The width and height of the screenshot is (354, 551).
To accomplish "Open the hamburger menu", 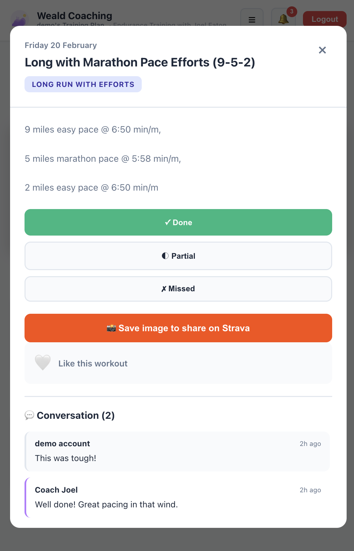I will click(x=252, y=19).
